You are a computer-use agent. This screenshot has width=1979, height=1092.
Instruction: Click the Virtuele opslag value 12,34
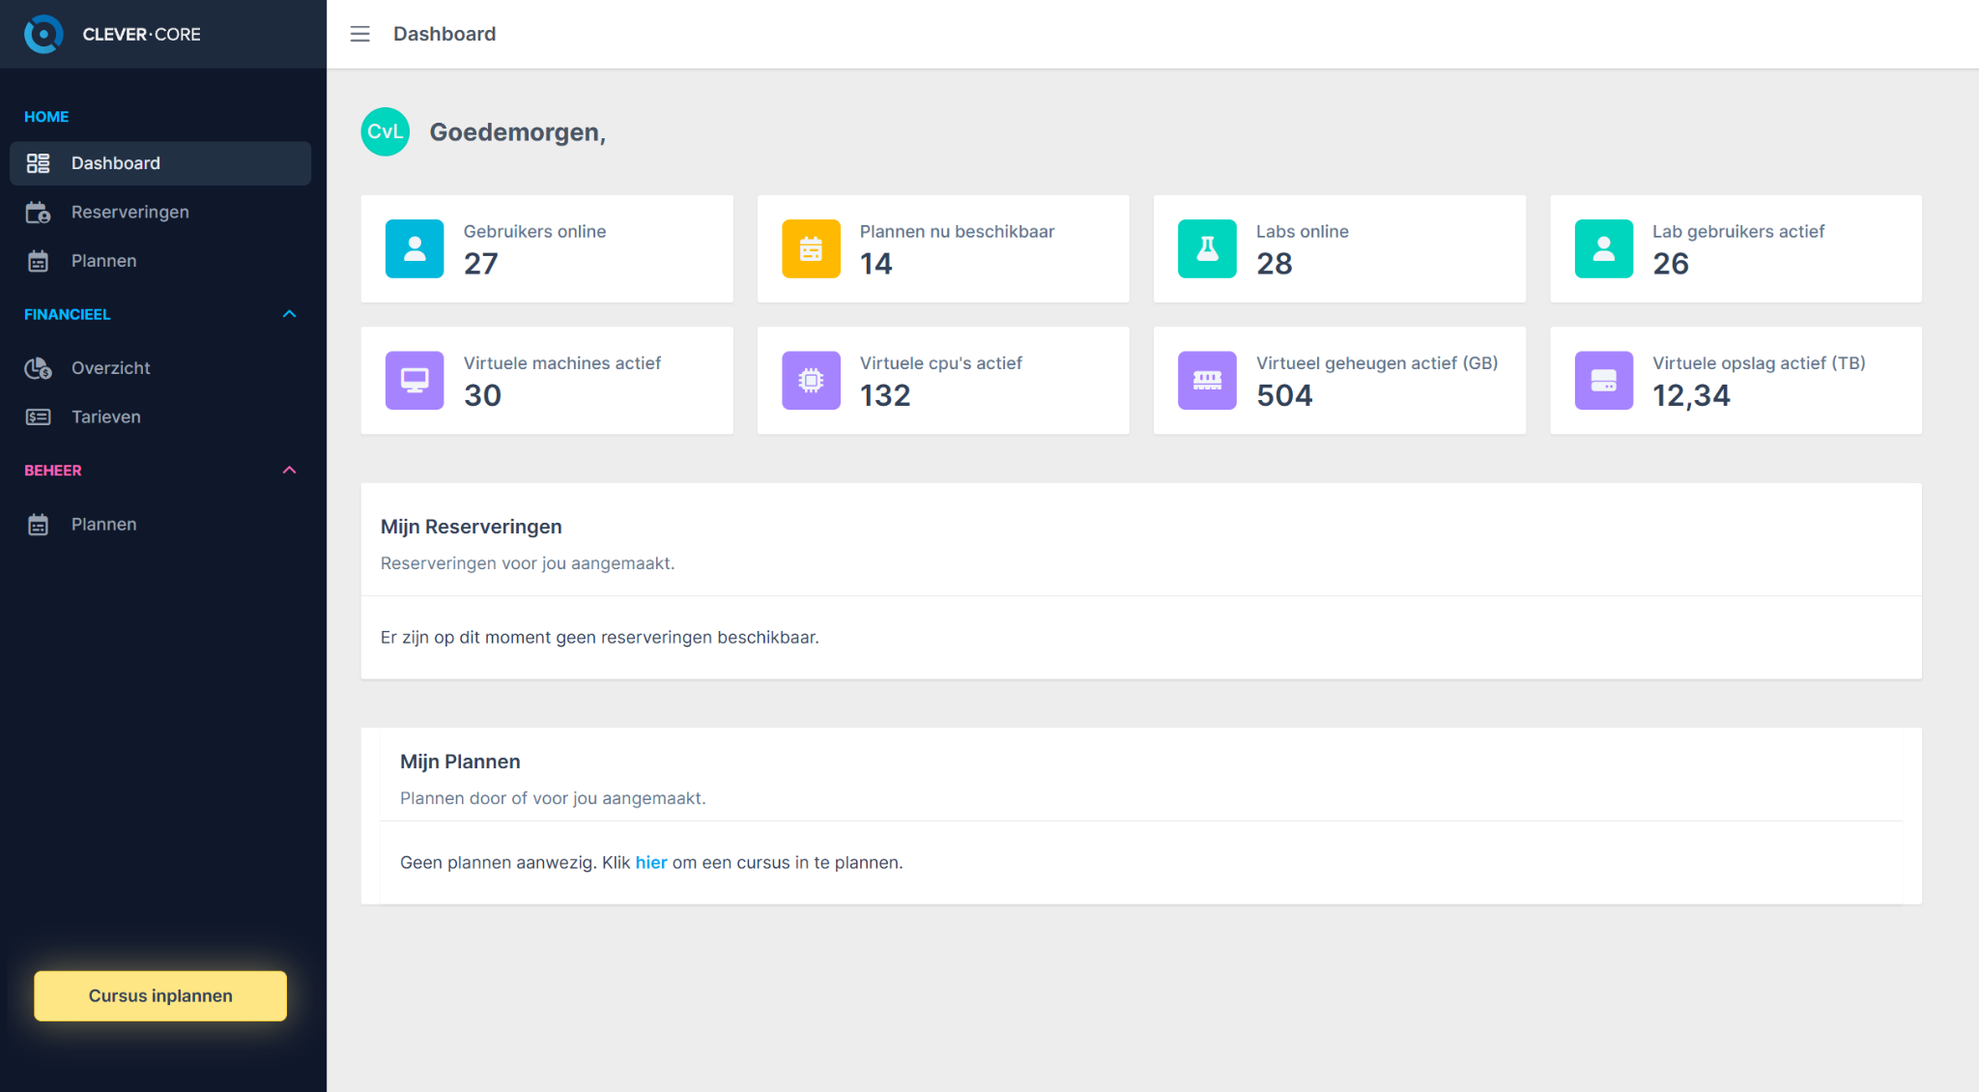[1691, 394]
